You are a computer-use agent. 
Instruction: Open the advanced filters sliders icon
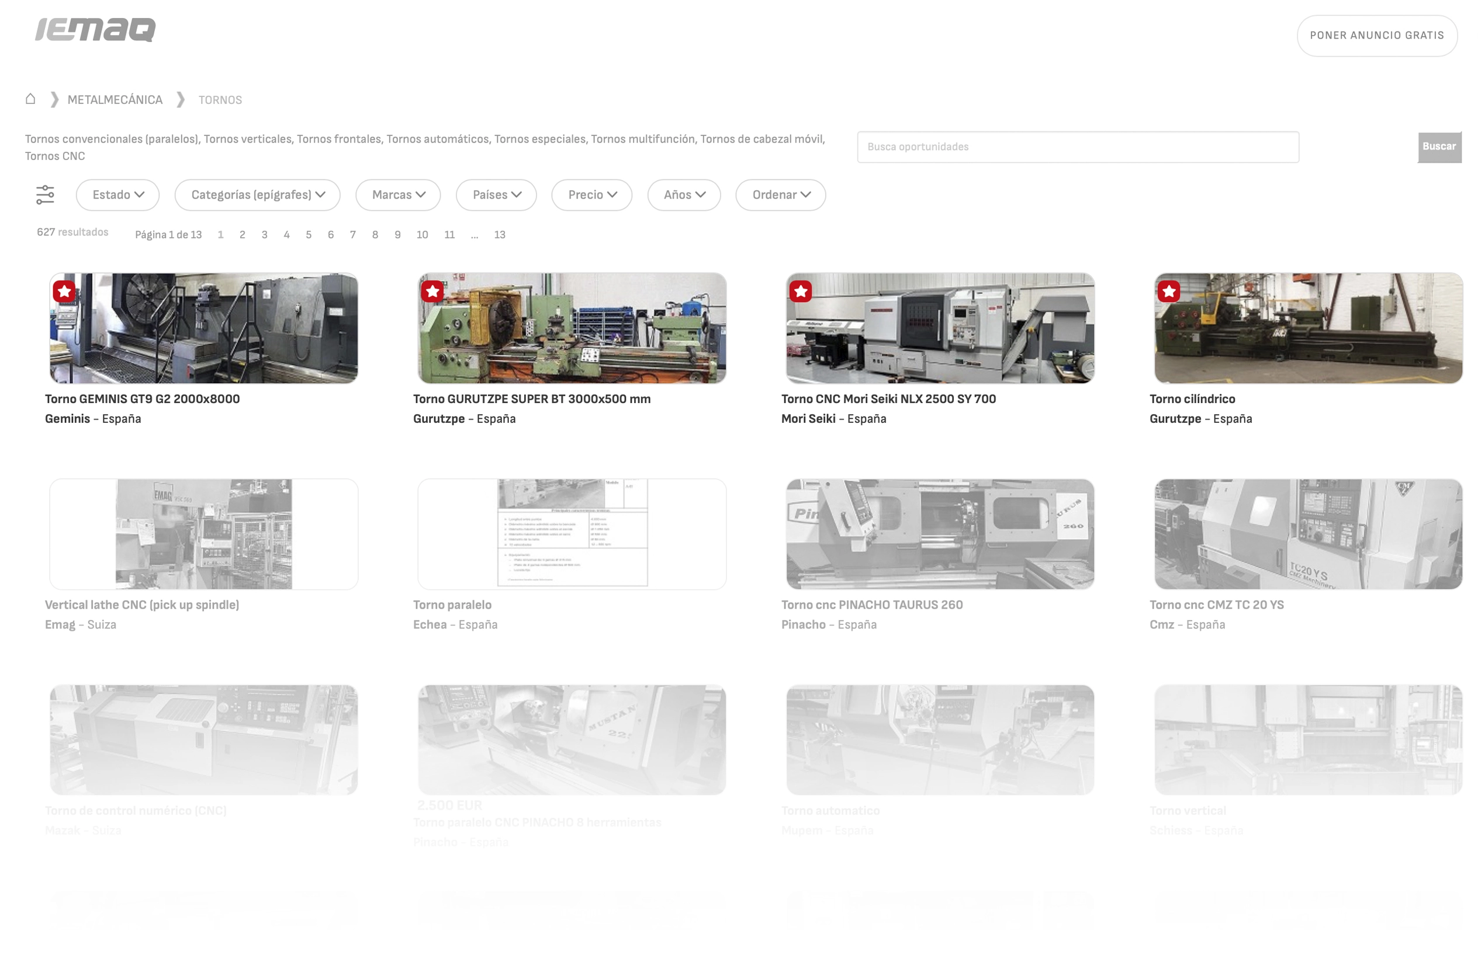pos(46,195)
